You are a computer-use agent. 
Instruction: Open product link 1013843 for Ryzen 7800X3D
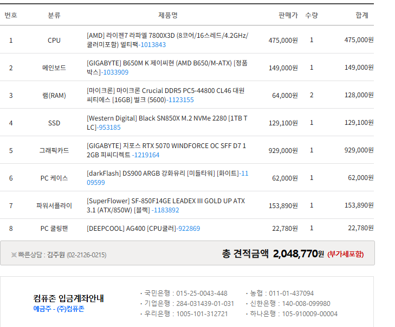pos(153,45)
